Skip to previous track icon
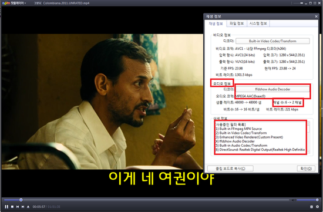323x212 pixels. click(18, 207)
